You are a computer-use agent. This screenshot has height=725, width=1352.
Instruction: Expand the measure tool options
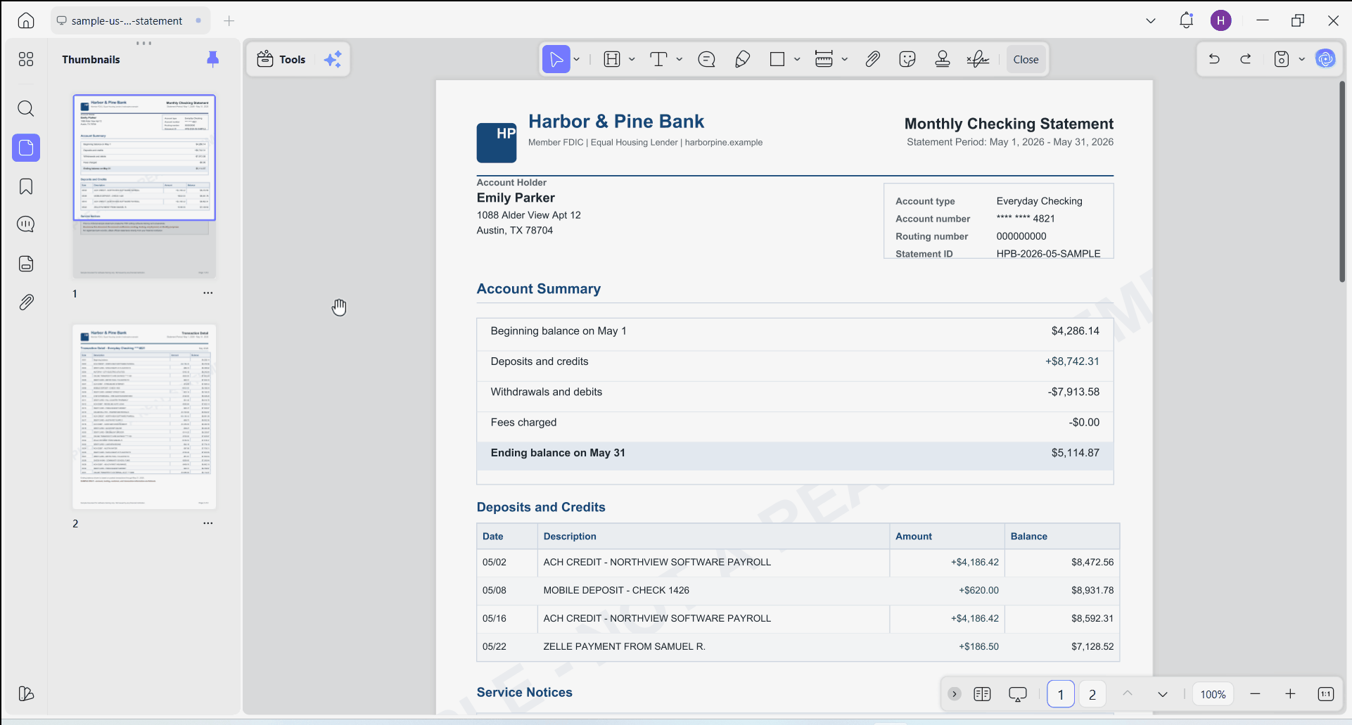click(844, 59)
